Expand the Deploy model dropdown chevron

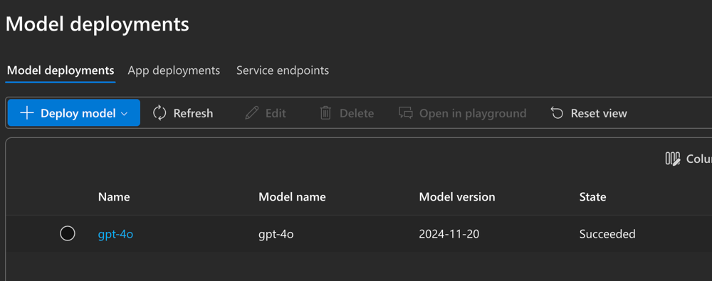(x=125, y=114)
